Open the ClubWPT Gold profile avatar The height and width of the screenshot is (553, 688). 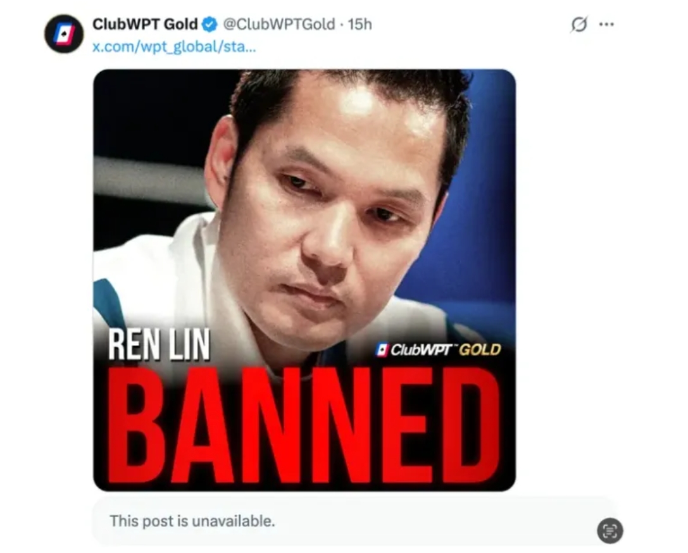tap(64, 34)
